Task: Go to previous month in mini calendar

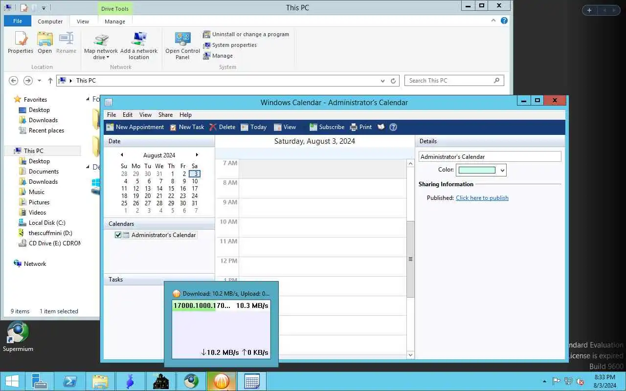Action: click(x=122, y=155)
